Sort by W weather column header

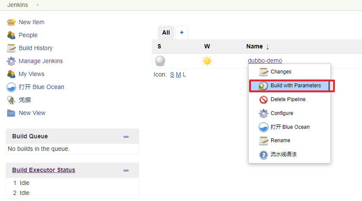(x=207, y=46)
